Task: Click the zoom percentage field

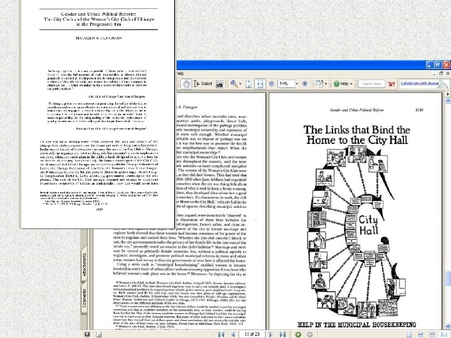Action: tap(286, 84)
